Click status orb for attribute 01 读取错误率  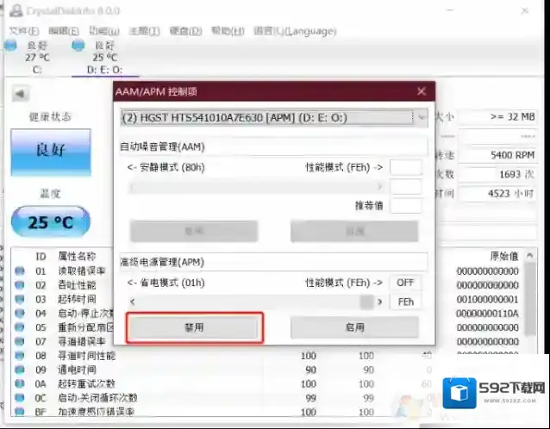[20, 271]
